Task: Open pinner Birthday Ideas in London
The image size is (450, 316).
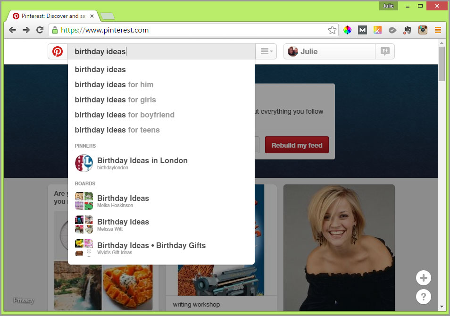Action: pyautogui.click(x=161, y=163)
